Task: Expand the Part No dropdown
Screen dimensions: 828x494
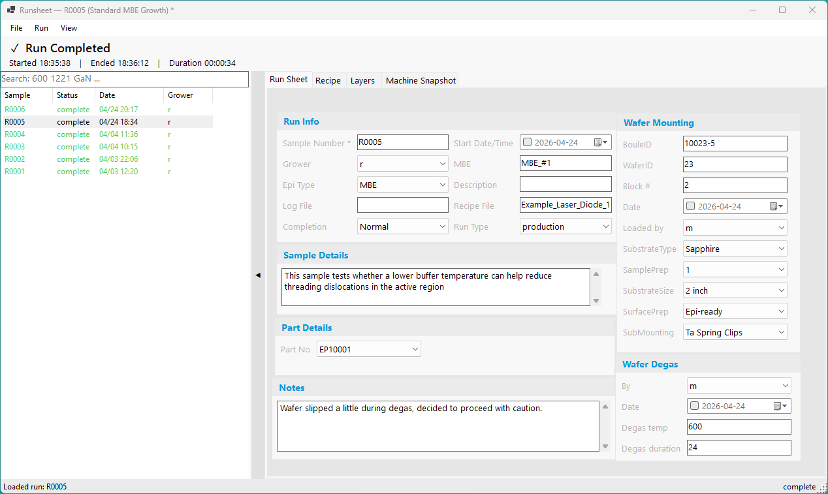Action: (x=369, y=349)
